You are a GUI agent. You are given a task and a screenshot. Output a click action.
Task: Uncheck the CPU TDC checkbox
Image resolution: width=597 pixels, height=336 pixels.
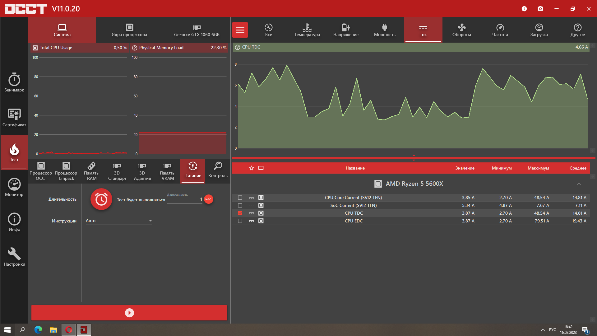[x=240, y=213]
